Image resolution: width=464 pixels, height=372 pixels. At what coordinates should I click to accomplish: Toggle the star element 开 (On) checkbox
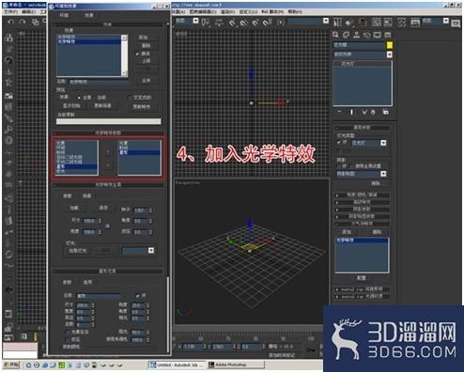coord(138,295)
